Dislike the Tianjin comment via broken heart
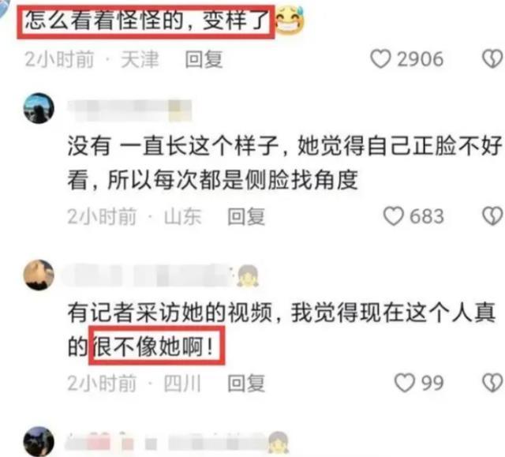This screenshot has width=505, height=457. [492, 59]
